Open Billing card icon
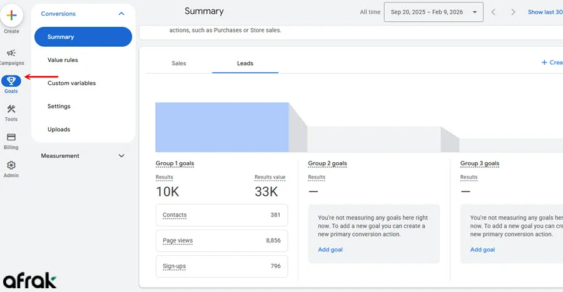This screenshot has height=292, width=563. click(x=11, y=138)
